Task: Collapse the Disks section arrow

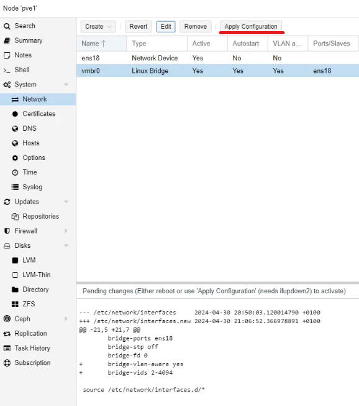Action: [x=66, y=246]
